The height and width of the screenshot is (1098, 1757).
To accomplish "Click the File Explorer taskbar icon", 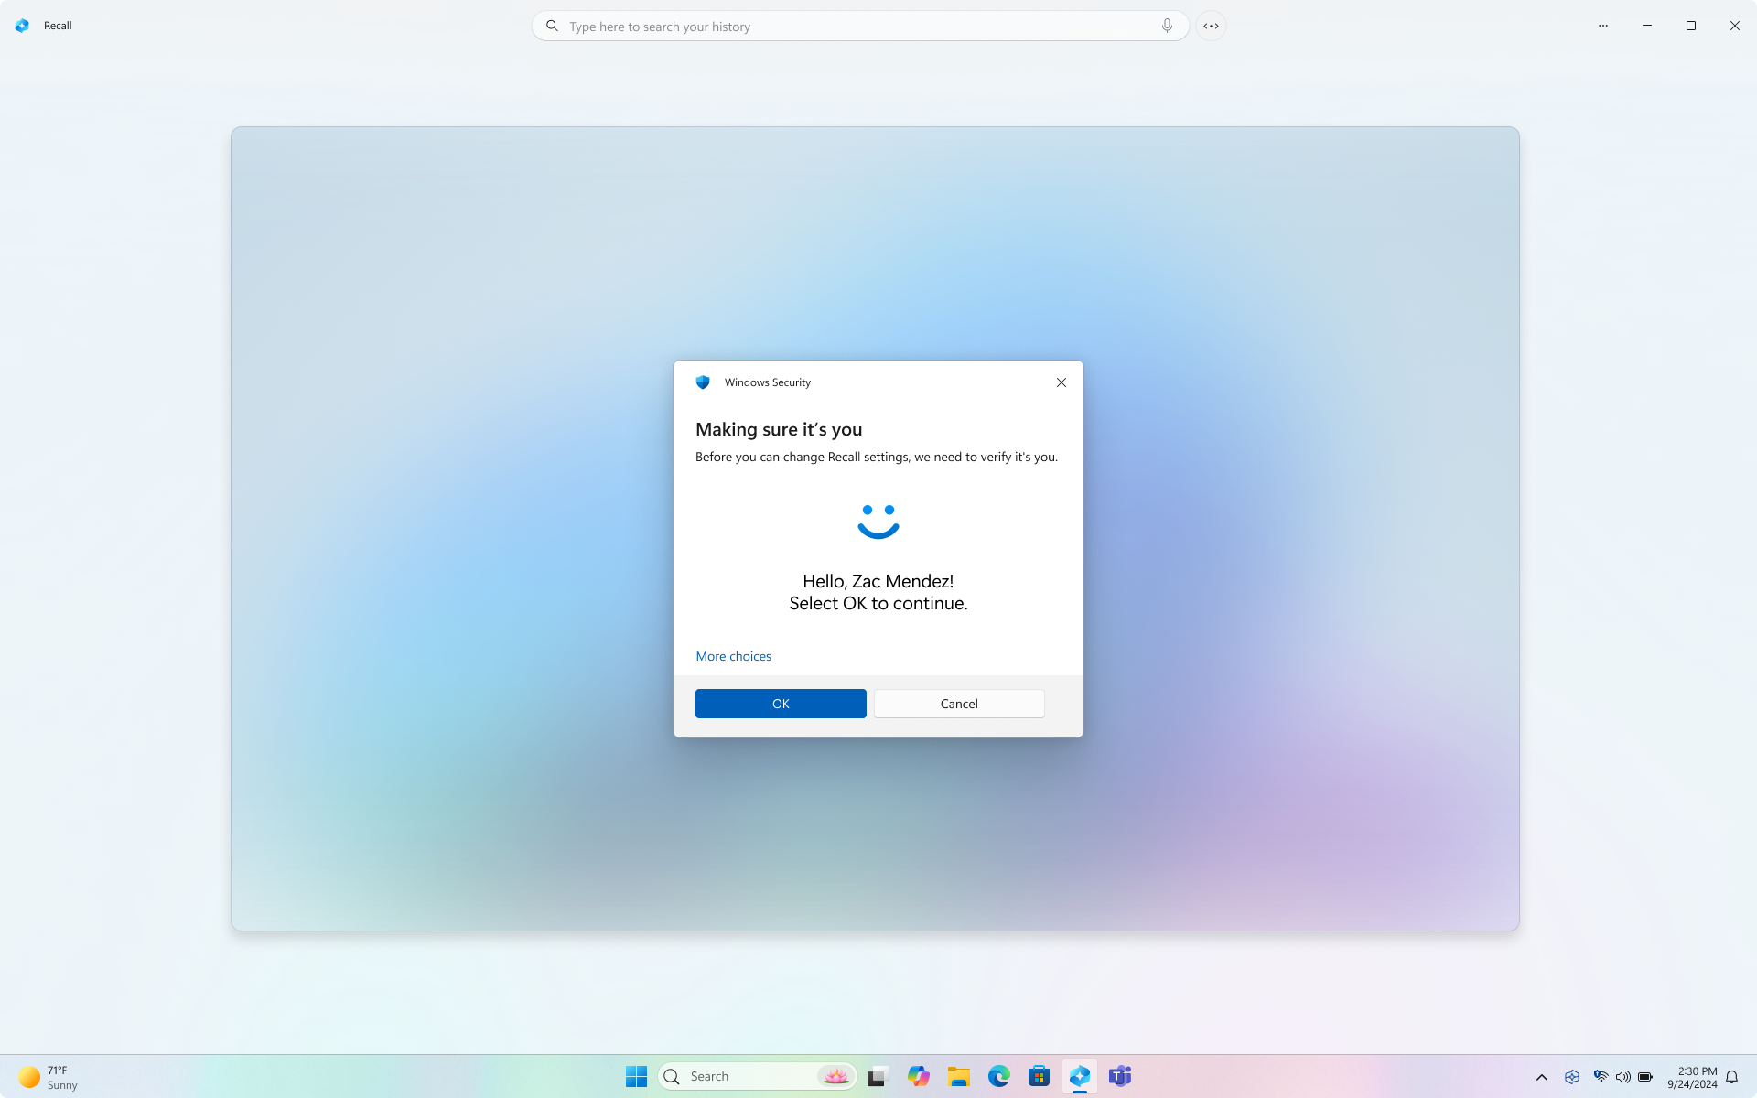I will (957, 1075).
